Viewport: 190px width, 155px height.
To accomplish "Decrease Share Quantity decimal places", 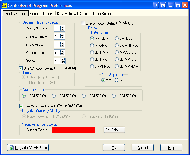I will click(x=62, y=38).
